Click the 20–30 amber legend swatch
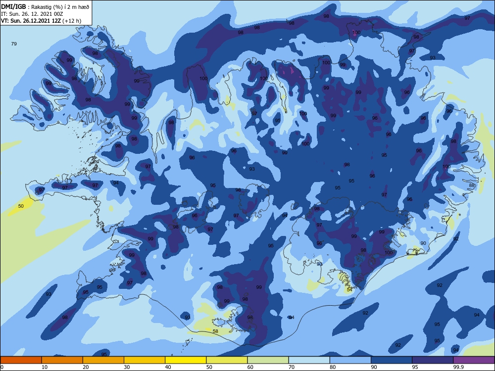495x371 pixels. pyautogui.click(x=103, y=360)
